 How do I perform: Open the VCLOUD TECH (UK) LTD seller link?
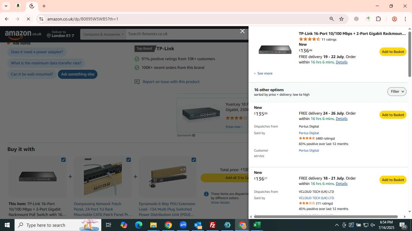coord(316,198)
